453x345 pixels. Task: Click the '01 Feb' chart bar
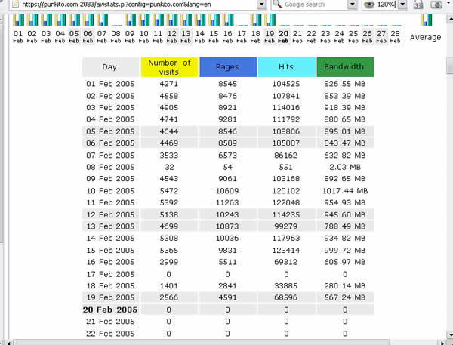pyautogui.click(x=18, y=20)
